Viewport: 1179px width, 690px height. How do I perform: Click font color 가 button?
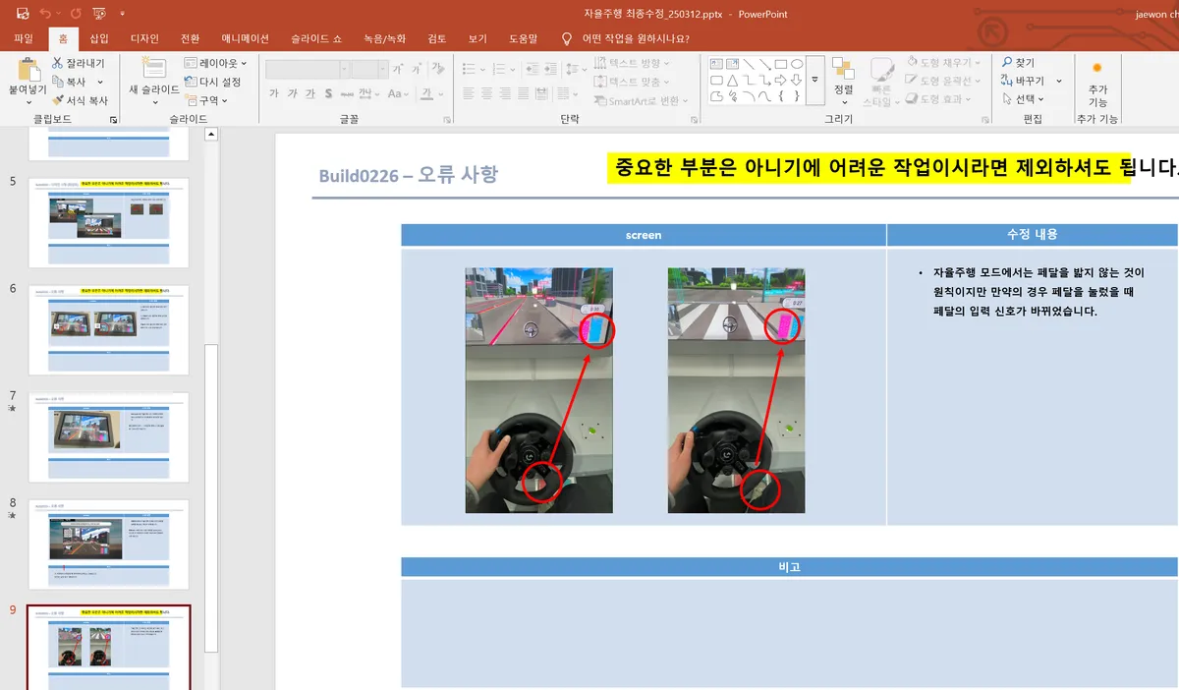coord(427,94)
